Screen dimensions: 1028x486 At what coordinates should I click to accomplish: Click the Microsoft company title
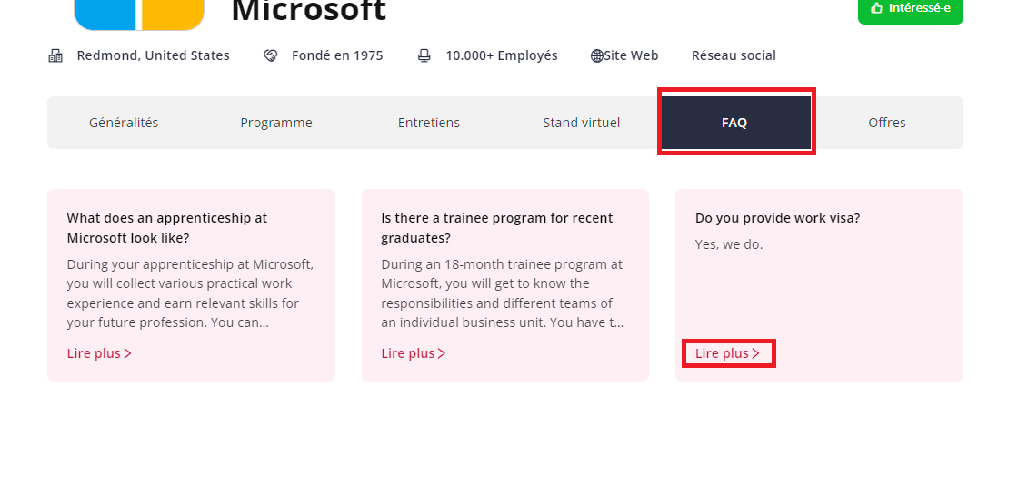click(309, 11)
